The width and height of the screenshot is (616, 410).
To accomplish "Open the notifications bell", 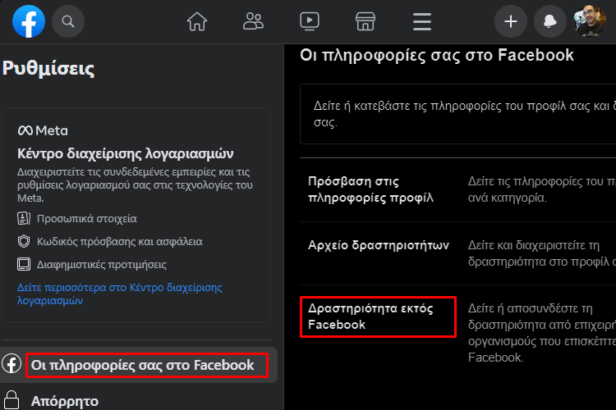I will [550, 21].
